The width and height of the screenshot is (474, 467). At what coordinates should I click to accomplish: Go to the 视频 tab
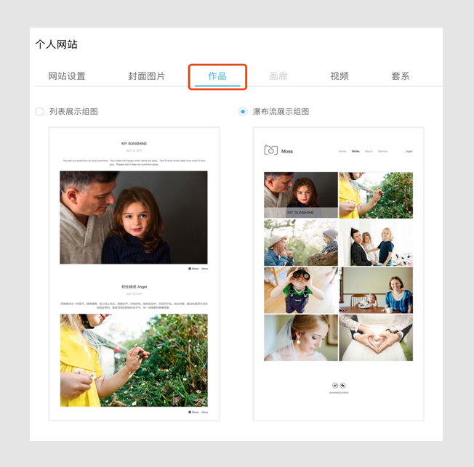pos(340,76)
